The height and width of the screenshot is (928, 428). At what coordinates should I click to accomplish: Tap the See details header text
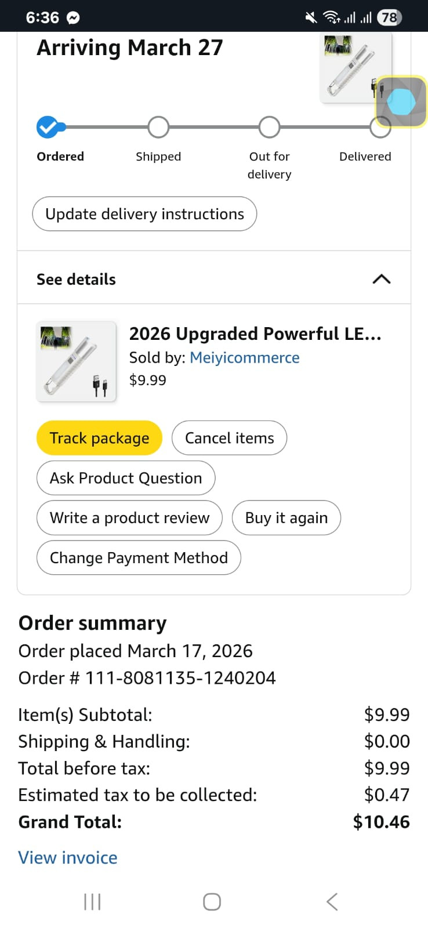tap(76, 279)
